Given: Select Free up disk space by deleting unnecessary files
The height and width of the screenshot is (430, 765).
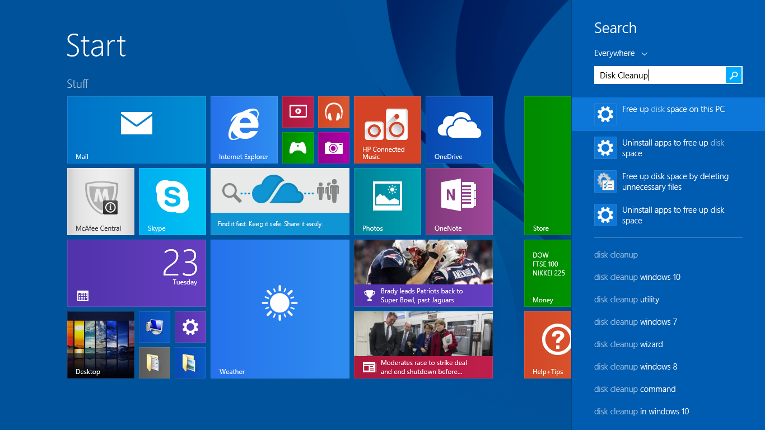Looking at the screenshot, I should 669,181.
